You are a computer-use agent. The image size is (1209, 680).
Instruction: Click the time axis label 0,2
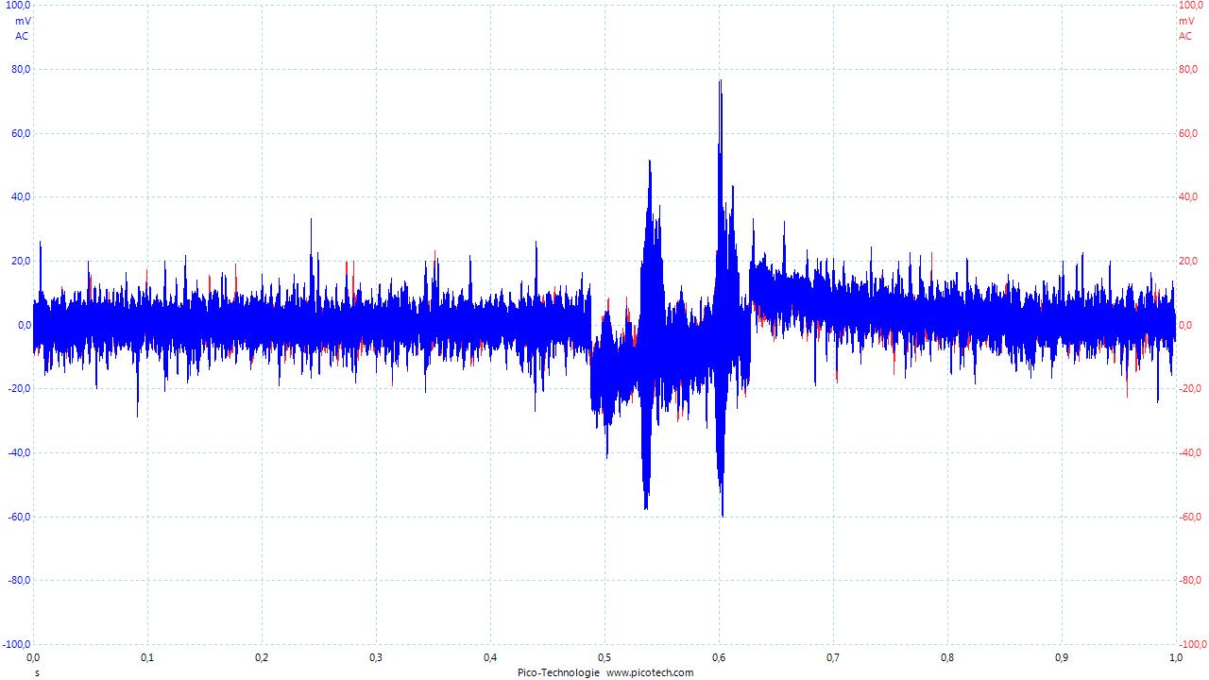262,657
